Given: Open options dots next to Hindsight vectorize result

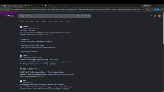Looking at the screenshot, I should 38,28.
